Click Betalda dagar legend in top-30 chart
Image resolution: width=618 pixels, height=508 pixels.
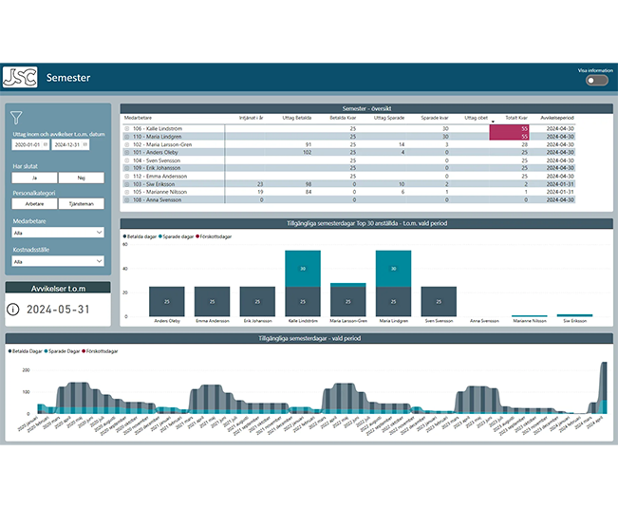click(140, 236)
